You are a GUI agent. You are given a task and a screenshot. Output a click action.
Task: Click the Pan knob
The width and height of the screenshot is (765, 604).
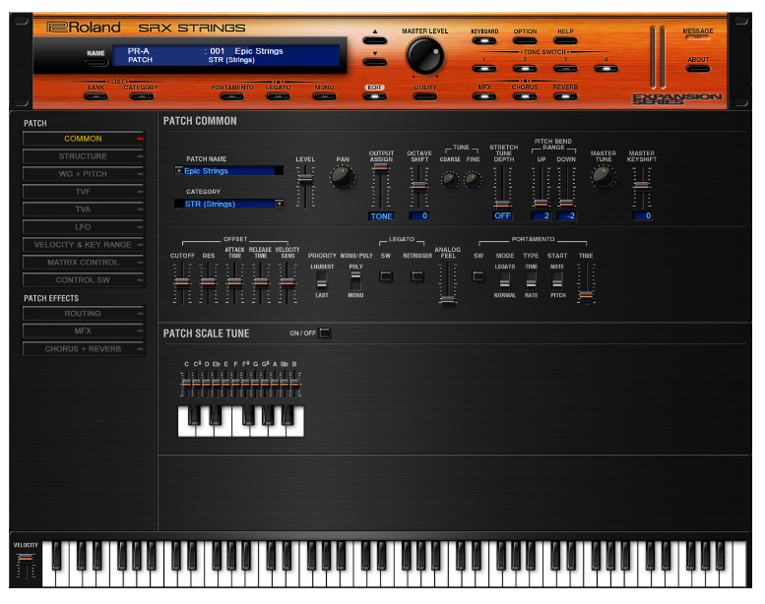pos(342,177)
